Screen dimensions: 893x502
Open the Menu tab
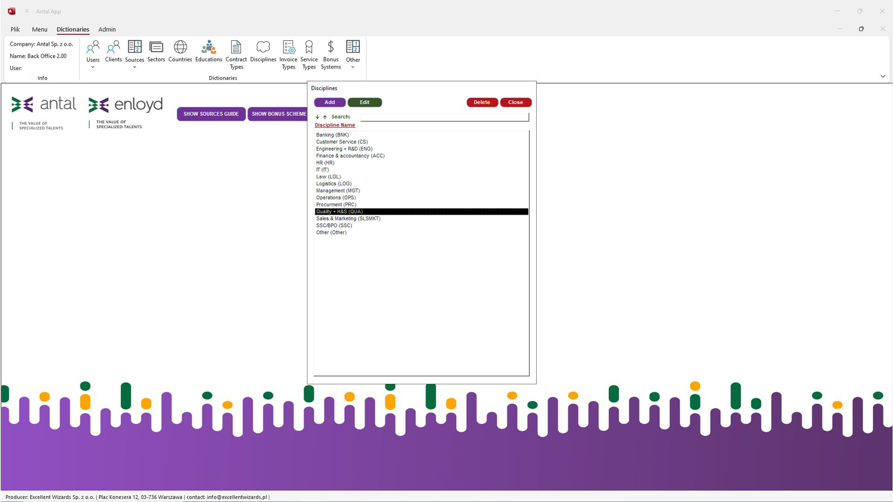pyautogui.click(x=40, y=30)
